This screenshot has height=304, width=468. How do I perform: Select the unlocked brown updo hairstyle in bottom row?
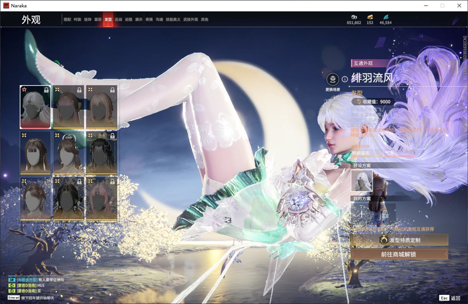(35, 199)
